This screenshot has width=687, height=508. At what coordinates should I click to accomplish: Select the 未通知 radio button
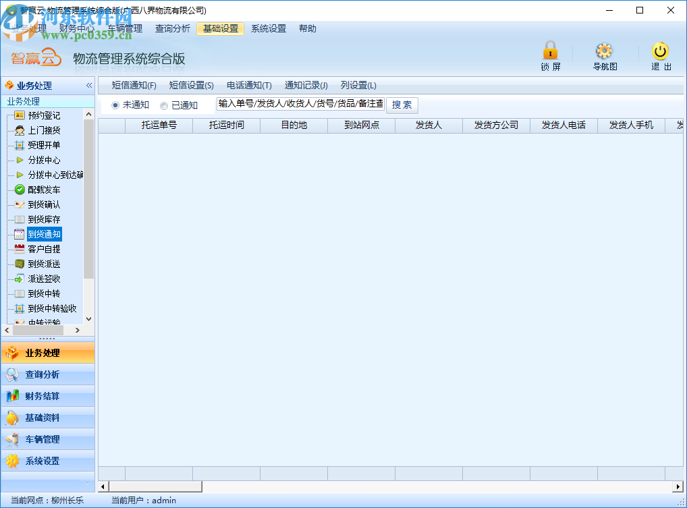click(115, 105)
